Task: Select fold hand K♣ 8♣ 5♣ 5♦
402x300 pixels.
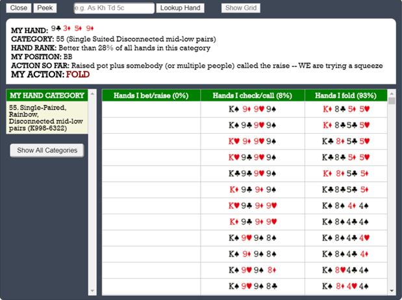Action: (x=346, y=190)
